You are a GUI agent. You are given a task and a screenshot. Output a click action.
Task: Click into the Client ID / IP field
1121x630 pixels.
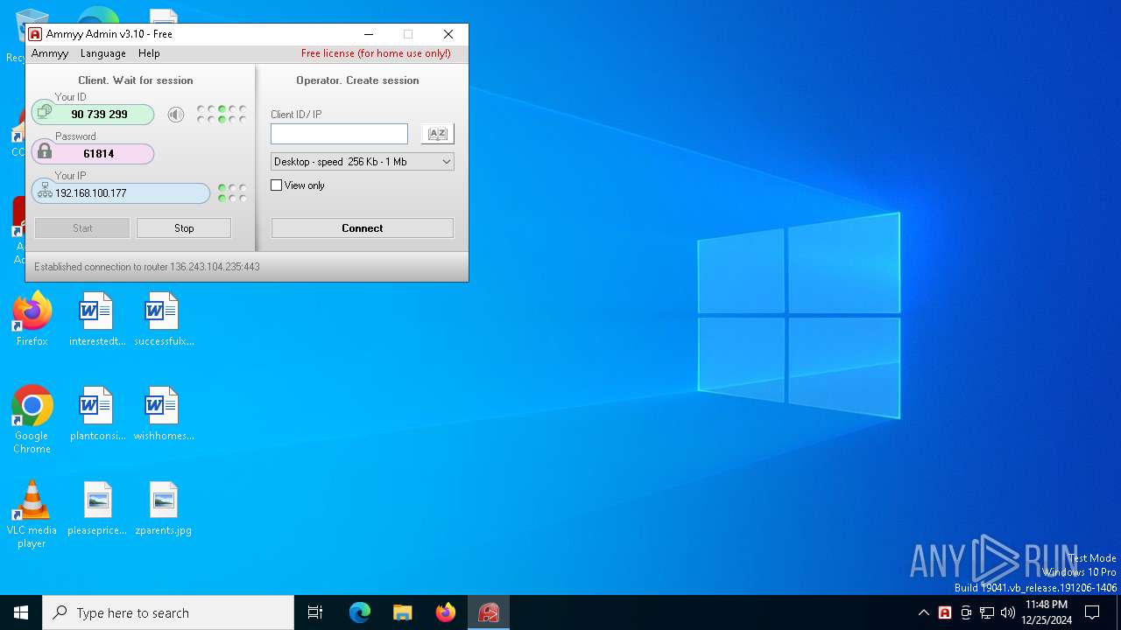point(339,134)
